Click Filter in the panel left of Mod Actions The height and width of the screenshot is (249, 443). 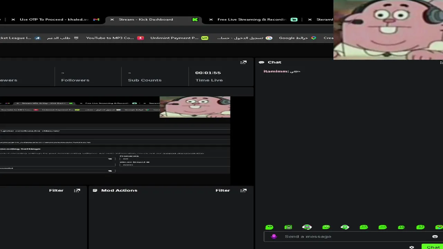click(x=56, y=190)
